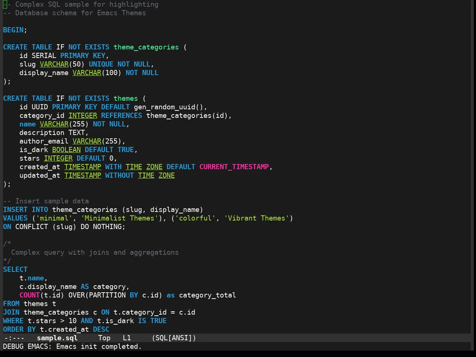Click DESC keyword at end of query
476x357 pixels.
(x=101, y=329)
